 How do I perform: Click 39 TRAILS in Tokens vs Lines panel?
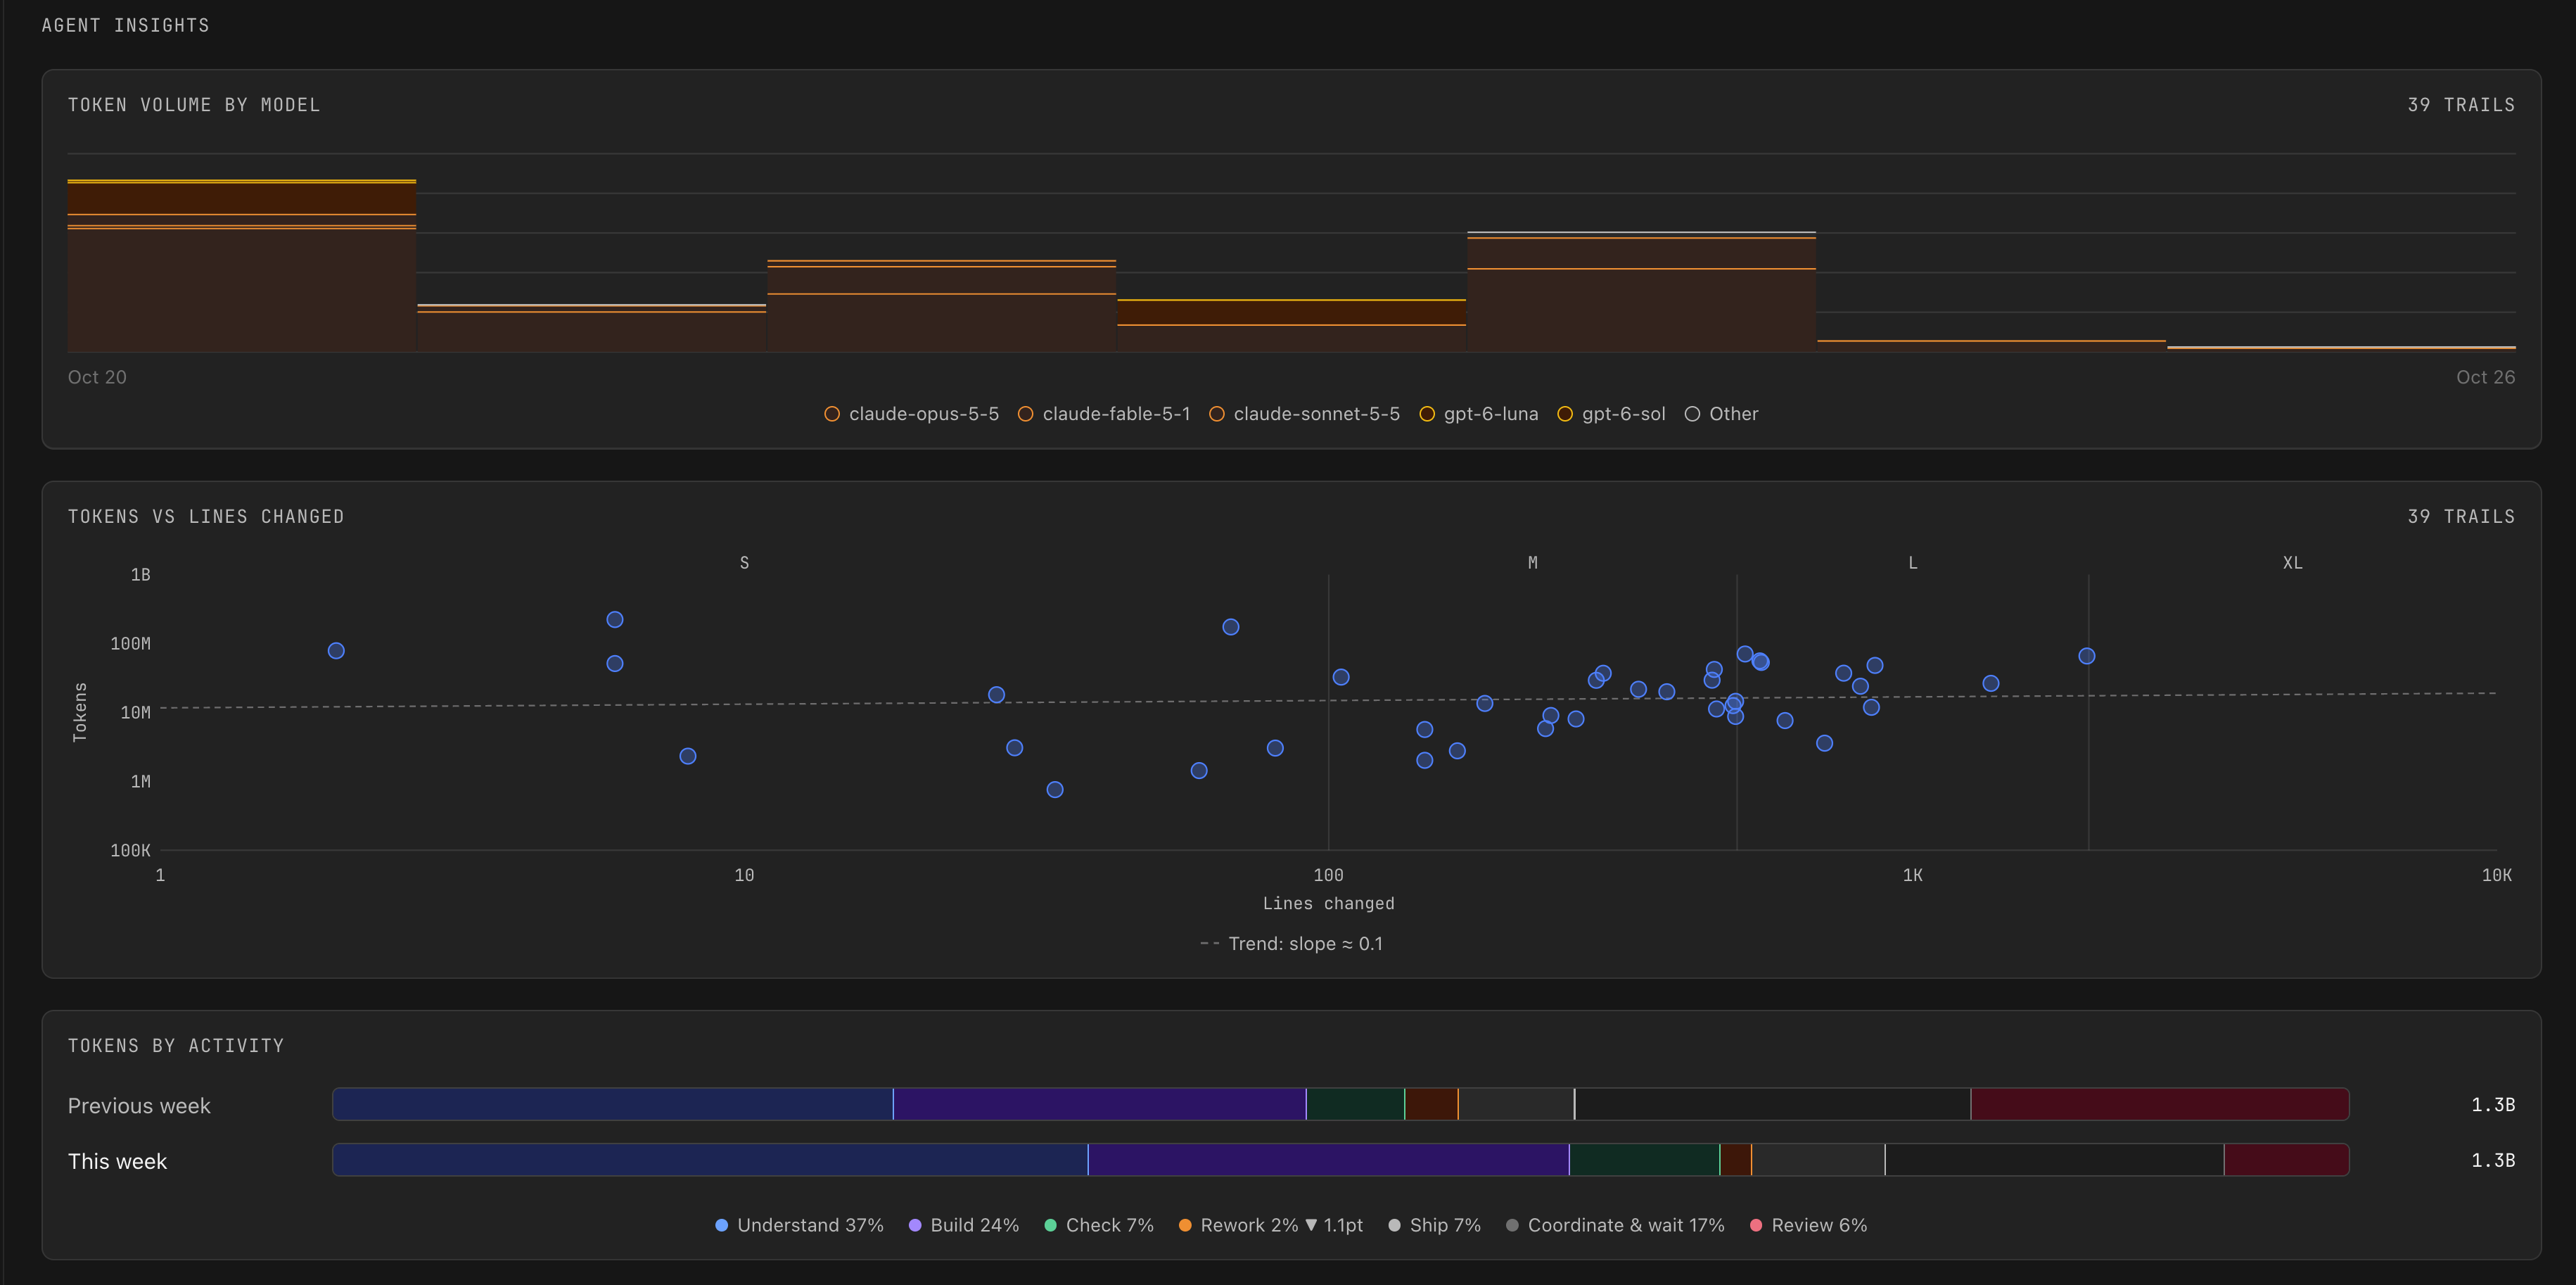point(2461,517)
